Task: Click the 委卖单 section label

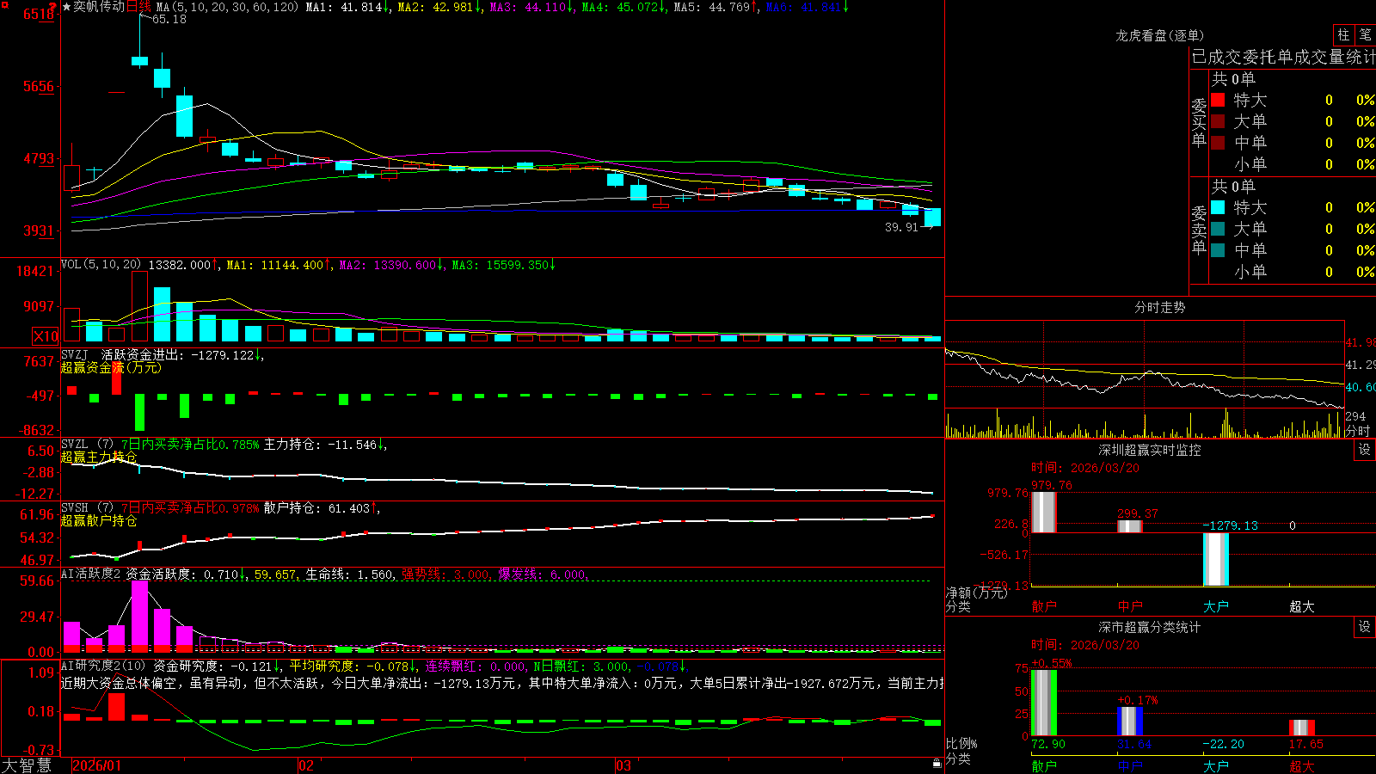Action: pos(1199,230)
